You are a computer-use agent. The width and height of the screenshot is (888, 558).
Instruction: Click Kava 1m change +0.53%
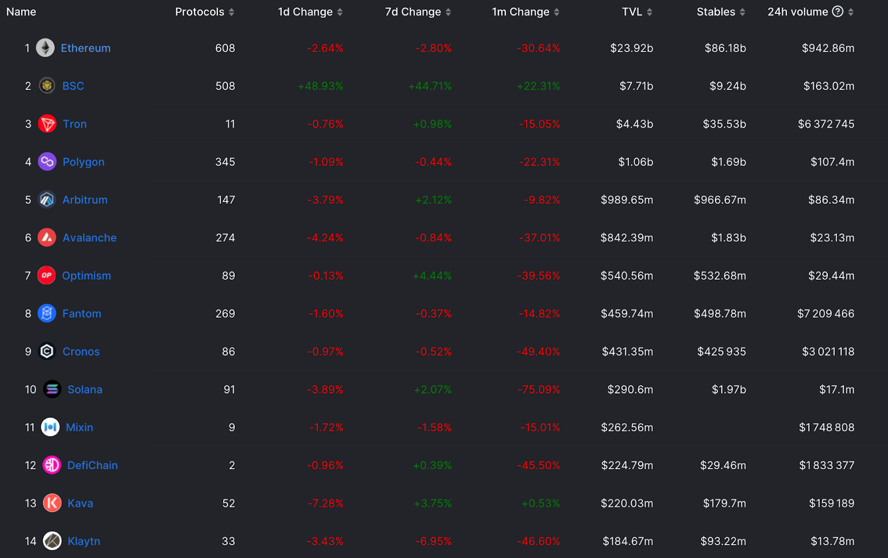541,503
